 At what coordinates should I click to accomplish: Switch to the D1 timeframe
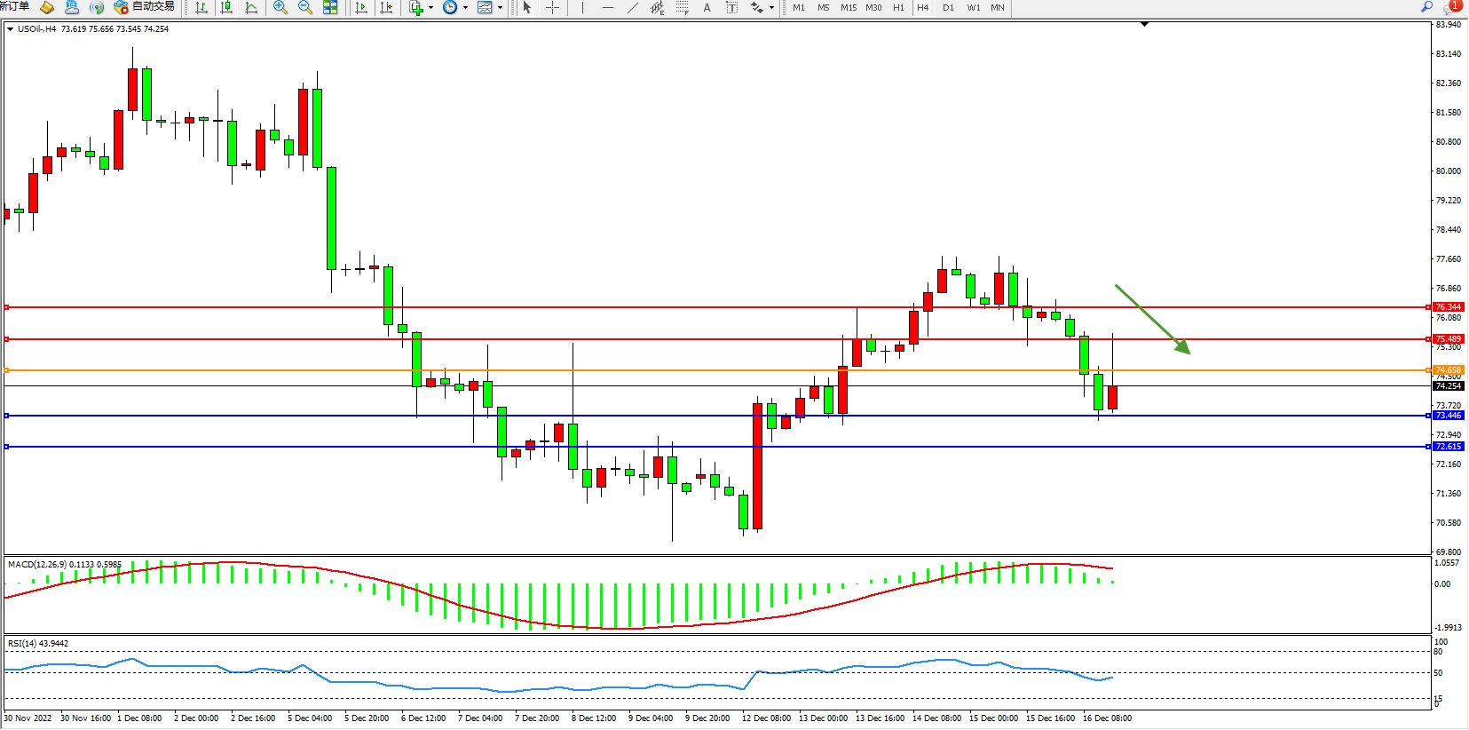[x=948, y=8]
